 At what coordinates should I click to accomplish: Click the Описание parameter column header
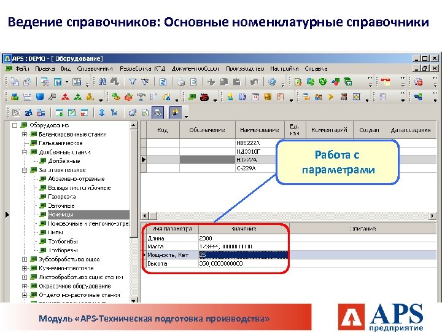pos(363,229)
